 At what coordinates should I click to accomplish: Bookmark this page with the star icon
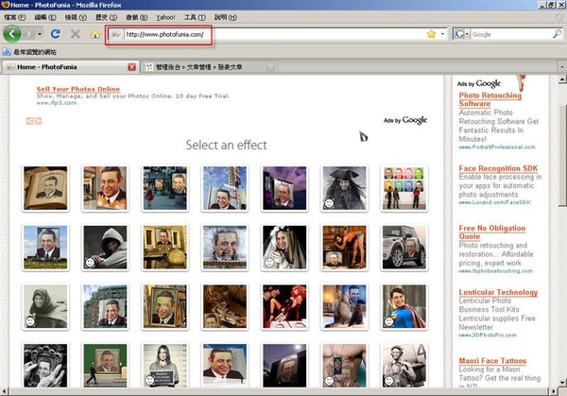coord(431,34)
